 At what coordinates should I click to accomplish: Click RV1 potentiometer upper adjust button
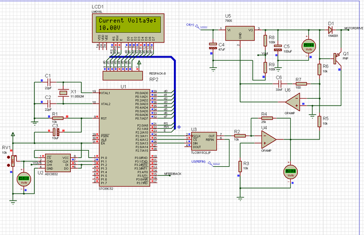(x=9, y=157)
